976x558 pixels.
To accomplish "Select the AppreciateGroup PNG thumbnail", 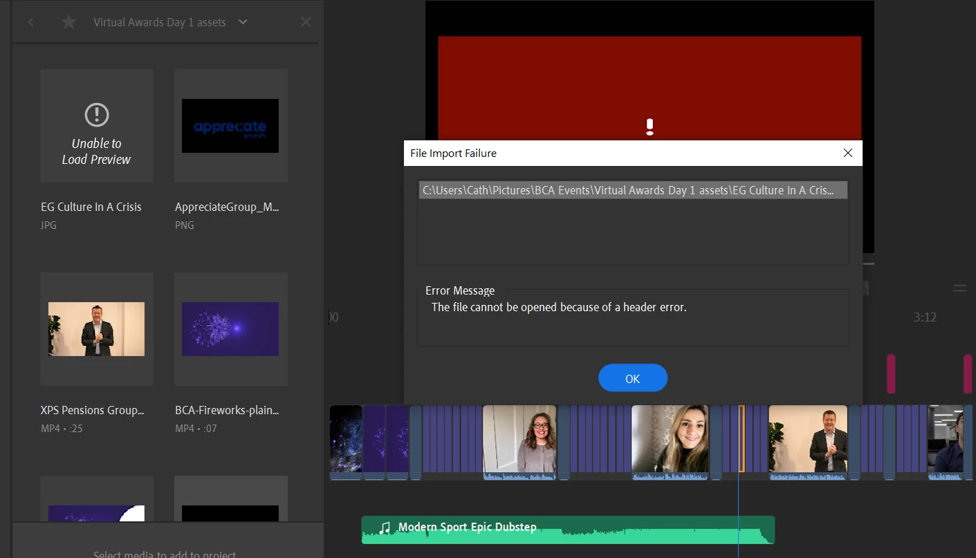I will 230,126.
